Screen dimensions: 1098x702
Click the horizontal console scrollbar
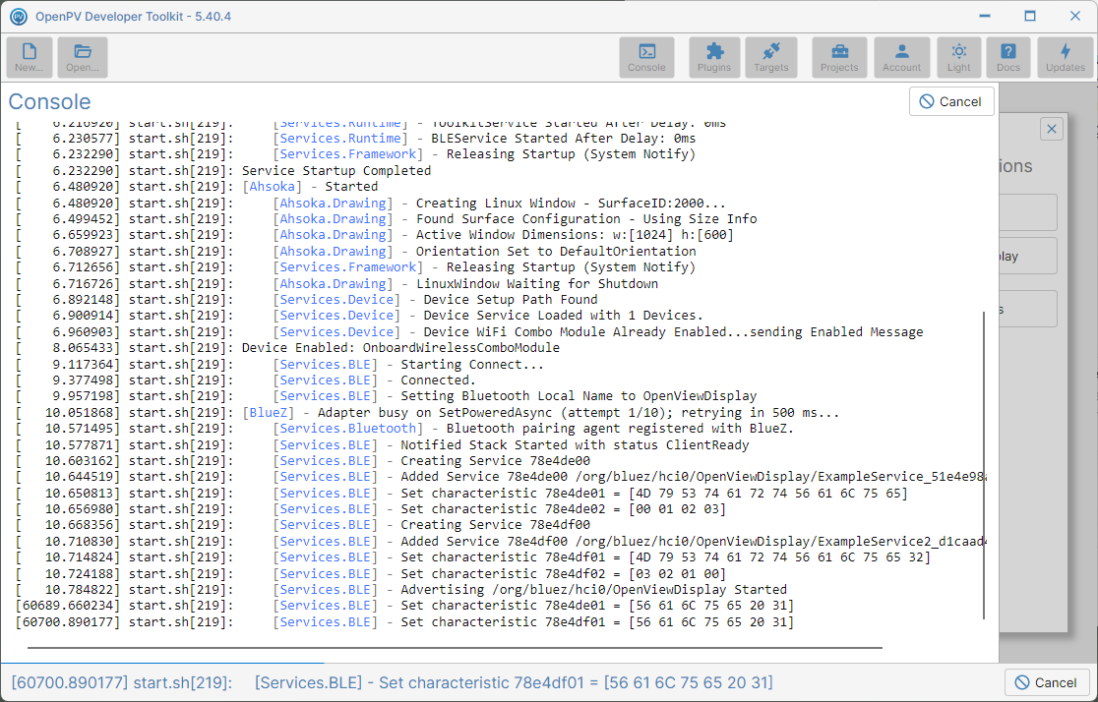tap(455, 648)
